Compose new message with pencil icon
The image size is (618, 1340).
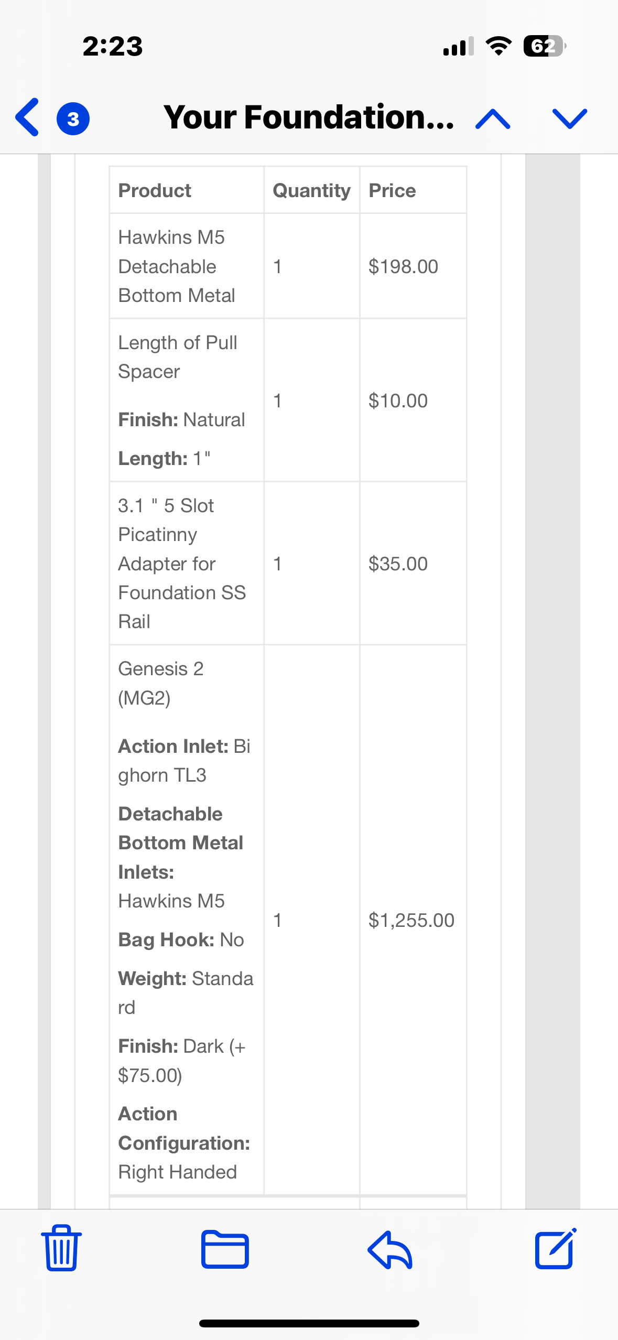pyautogui.click(x=556, y=1248)
